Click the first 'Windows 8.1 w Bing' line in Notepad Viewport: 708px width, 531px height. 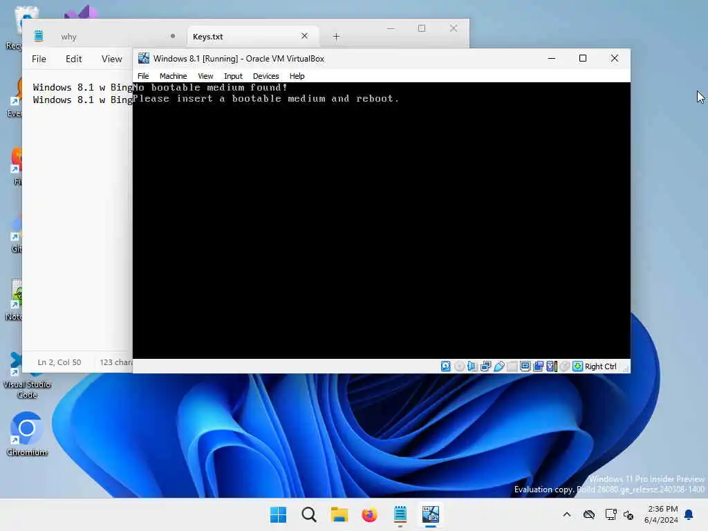pyautogui.click(x=83, y=87)
